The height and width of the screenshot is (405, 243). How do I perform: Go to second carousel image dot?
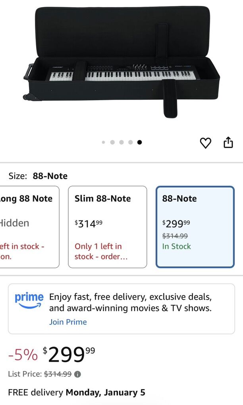coord(112,142)
